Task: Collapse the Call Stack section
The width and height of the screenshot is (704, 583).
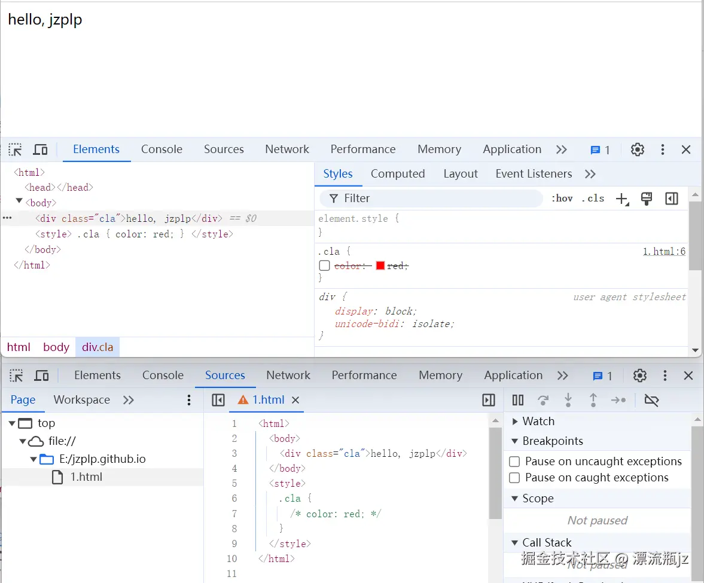Action: [514, 542]
